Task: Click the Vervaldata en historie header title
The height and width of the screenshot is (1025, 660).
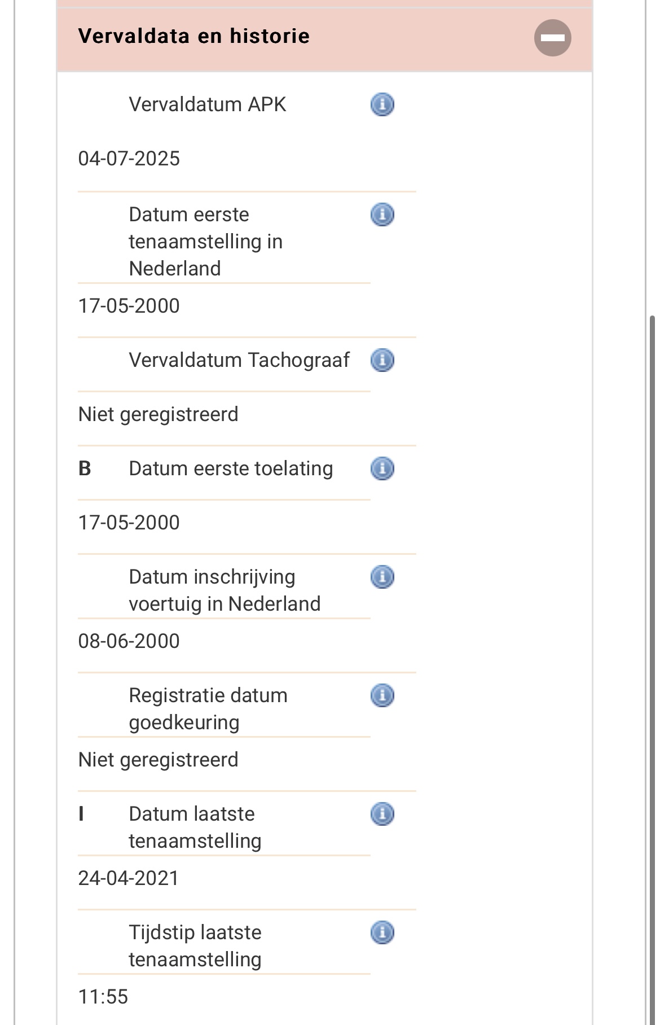Action: (x=193, y=36)
